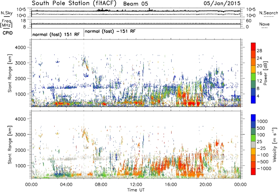Click the '4' tick on Power colorbar
This screenshot has width=278, height=192.
click(x=258, y=96)
